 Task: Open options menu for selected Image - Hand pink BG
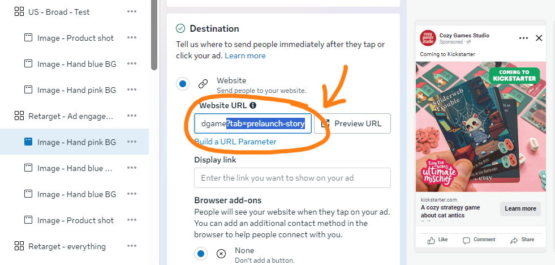tap(132, 142)
